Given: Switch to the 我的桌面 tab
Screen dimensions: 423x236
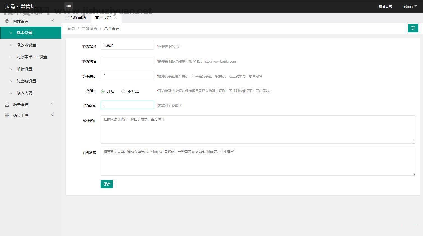Looking at the screenshot, I should pos(76,18).
